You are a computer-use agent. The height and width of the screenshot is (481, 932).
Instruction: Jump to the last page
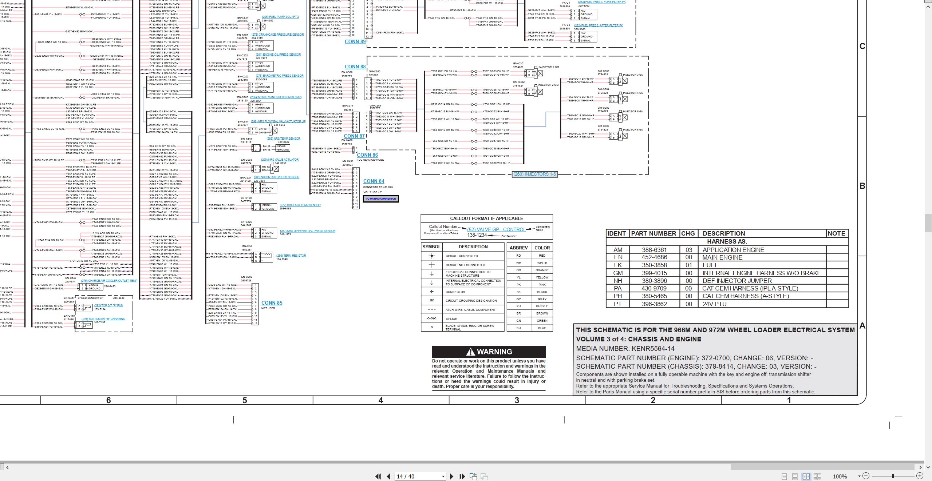[462, 476]
